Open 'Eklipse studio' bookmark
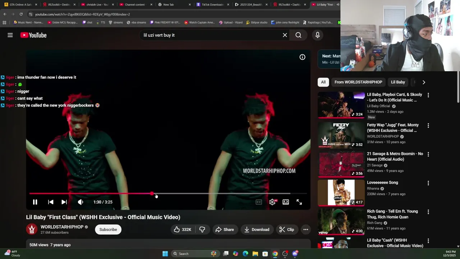 pyautogui.click(x=257, y=22)
